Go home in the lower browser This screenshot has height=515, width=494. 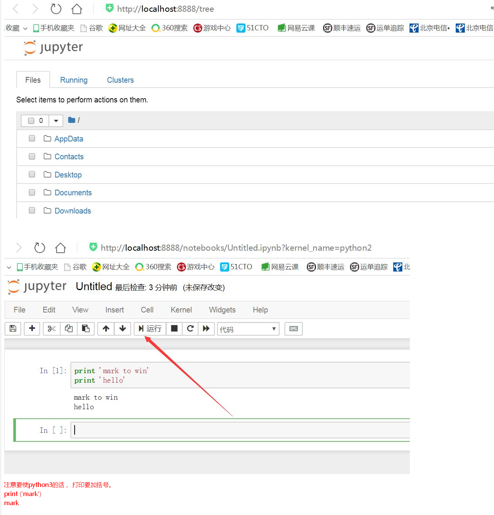point(61,248)
